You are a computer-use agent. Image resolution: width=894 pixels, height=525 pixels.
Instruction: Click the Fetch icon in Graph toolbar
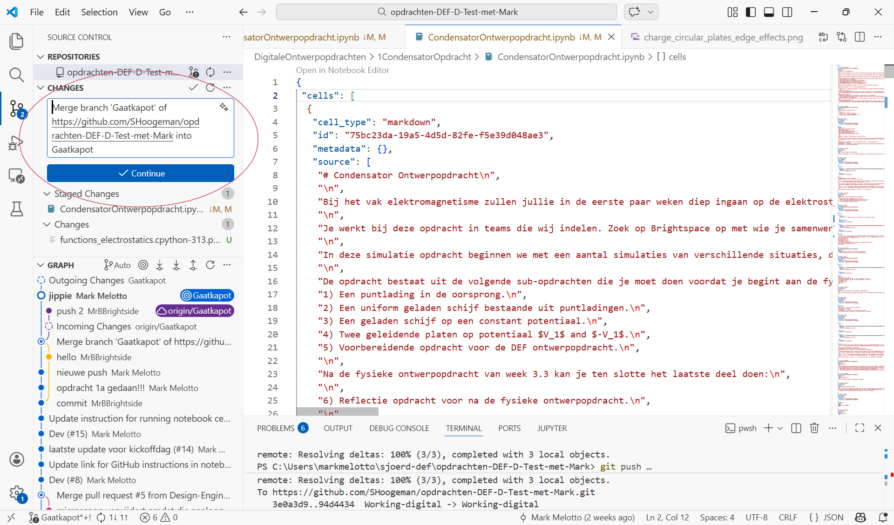[x=160, y=265]
